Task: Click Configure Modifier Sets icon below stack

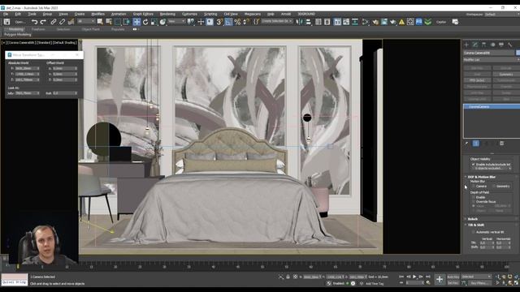Action: pos(502,144)
